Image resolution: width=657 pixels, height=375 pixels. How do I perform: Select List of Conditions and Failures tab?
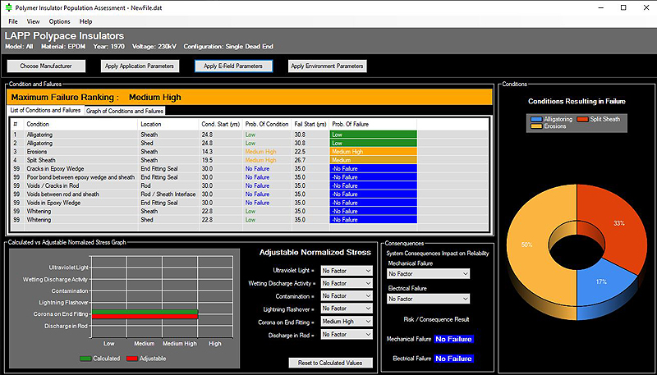click(x=45, y=110)
